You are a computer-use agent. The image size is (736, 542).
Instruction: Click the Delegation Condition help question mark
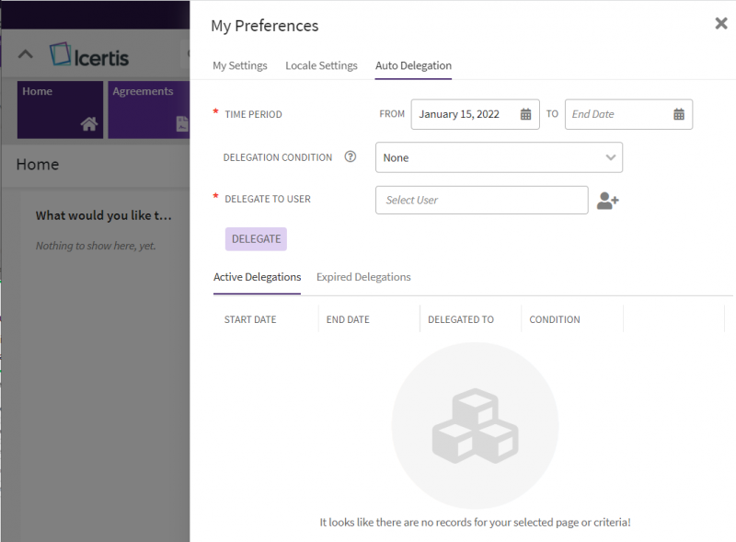(351, 156)
